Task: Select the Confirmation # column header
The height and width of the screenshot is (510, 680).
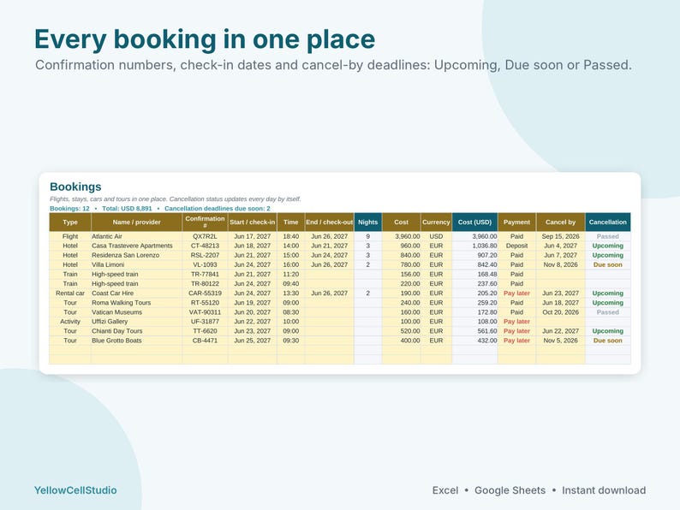Action: pyautogui.click(x=206, y=222)
